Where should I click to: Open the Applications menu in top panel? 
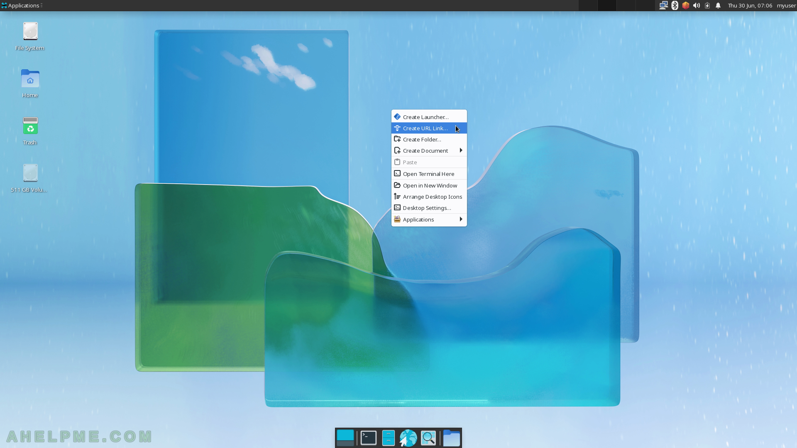22,5
